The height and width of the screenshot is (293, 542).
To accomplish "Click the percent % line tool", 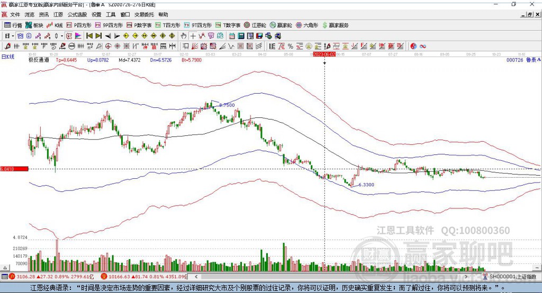I will click(x=291, y=47).
